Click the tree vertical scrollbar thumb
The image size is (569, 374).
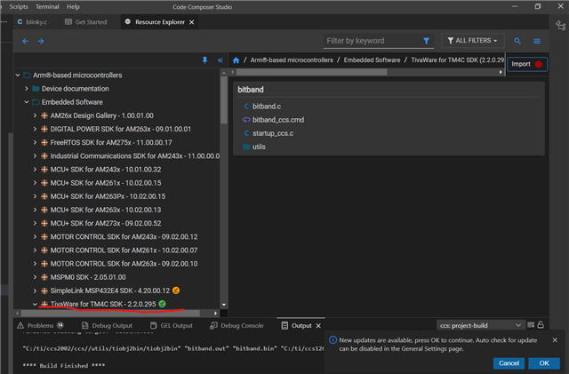point(224,99)
